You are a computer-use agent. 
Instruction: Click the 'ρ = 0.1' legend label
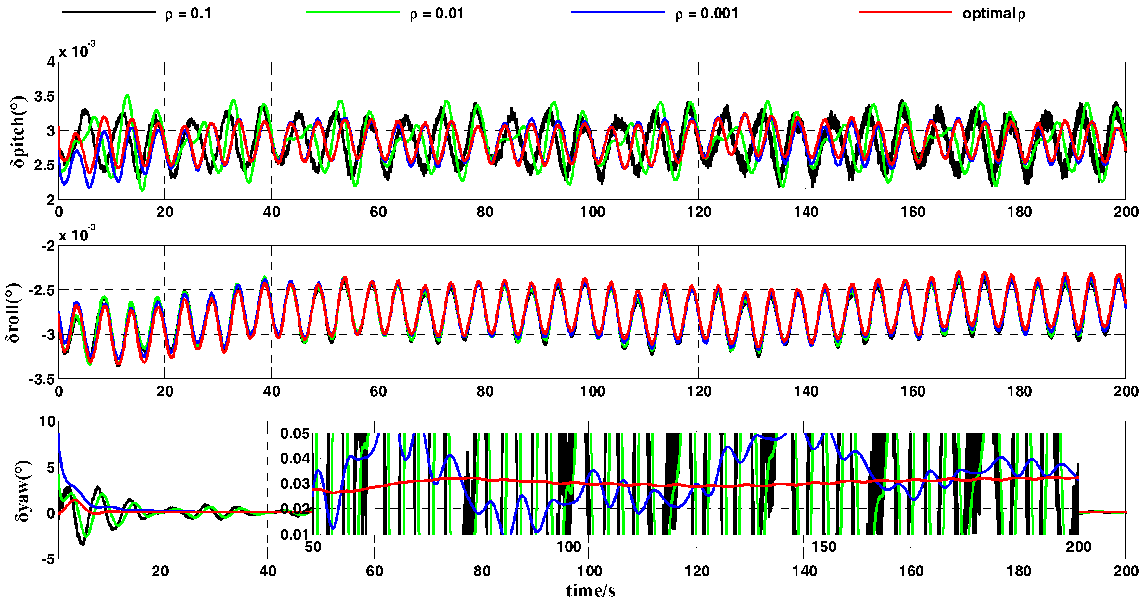188,14
